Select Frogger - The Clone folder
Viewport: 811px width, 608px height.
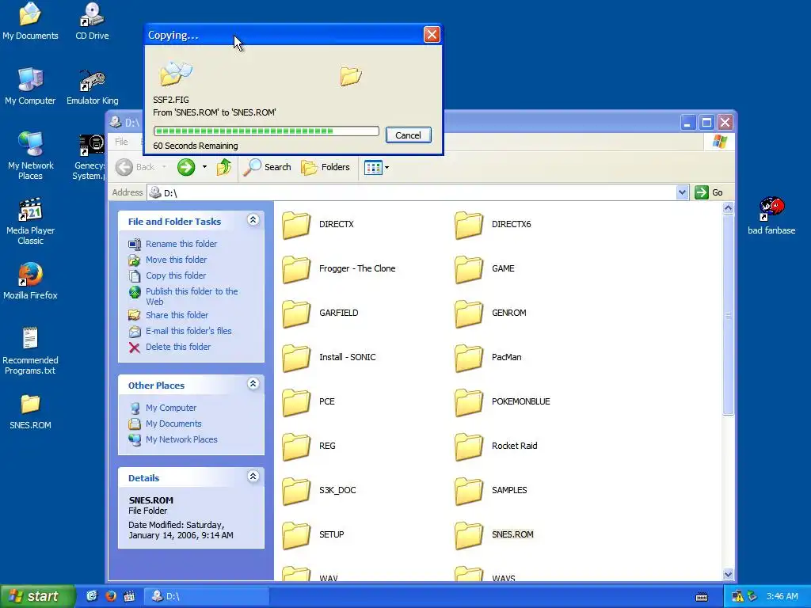[x=339, y=269]
